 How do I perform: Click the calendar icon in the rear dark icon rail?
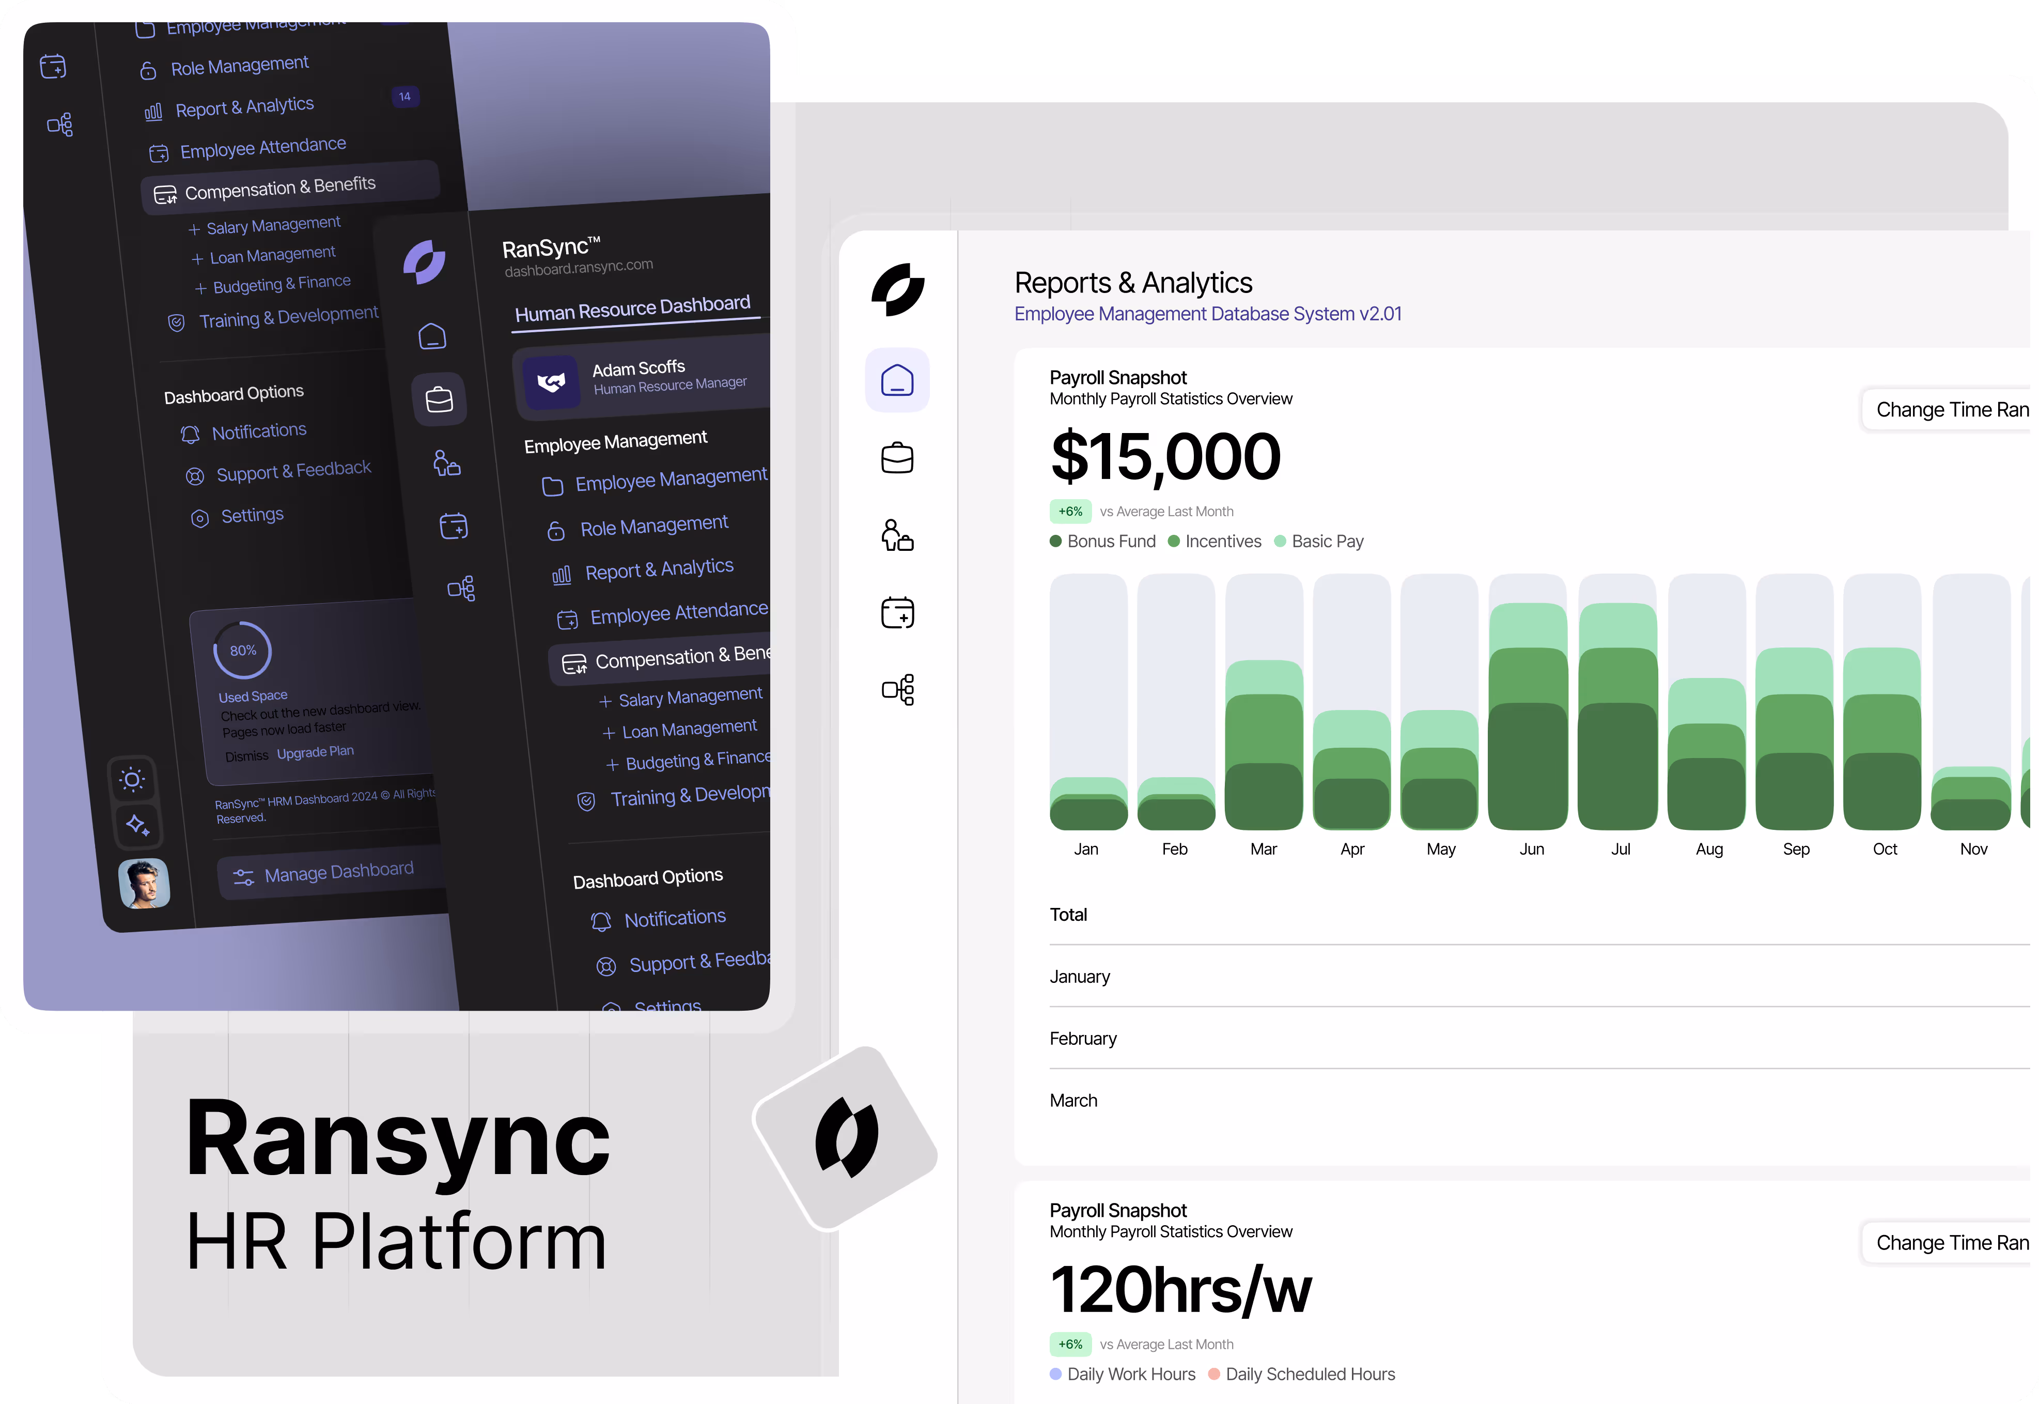(53, 66)
